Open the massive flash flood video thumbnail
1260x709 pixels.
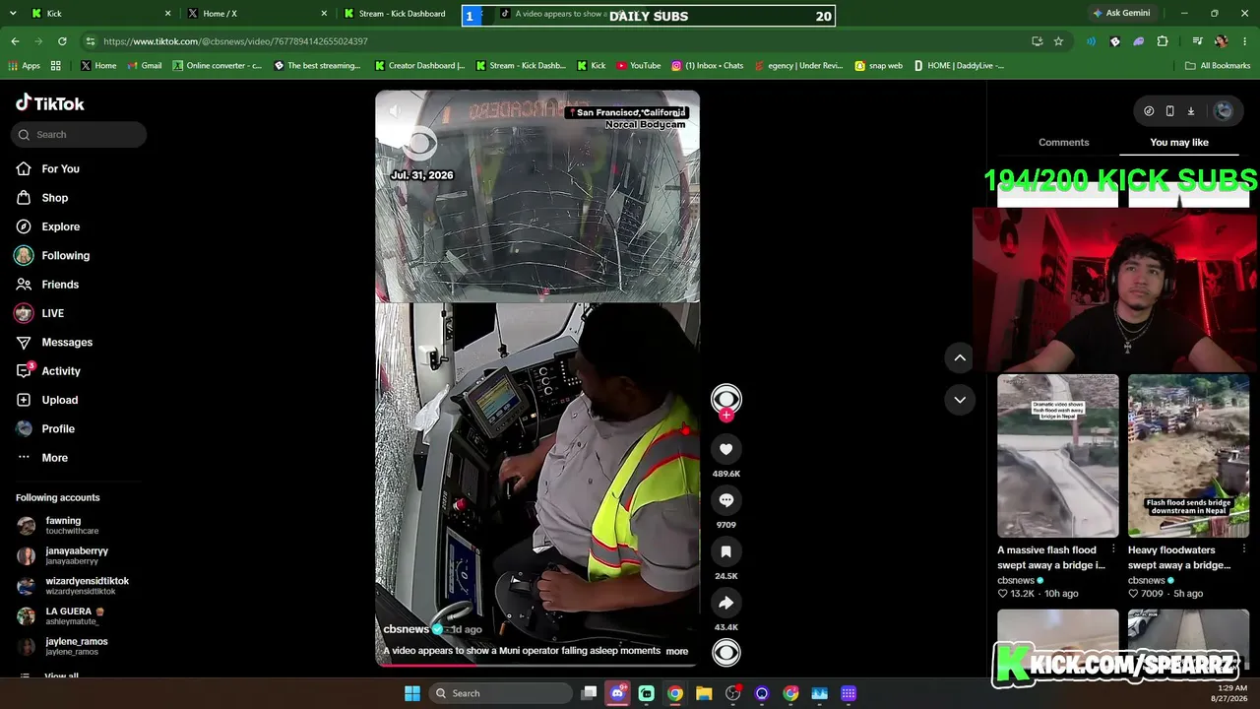click(1057, 456)
